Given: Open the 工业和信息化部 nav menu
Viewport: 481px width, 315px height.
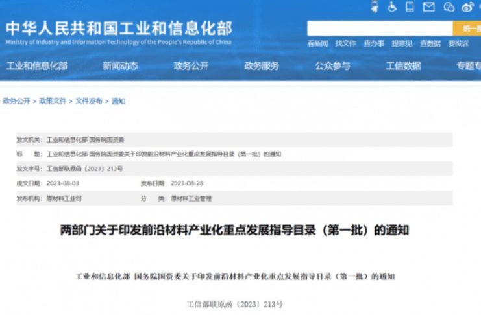Looking at the screenshot, I should tap(37, 65).
